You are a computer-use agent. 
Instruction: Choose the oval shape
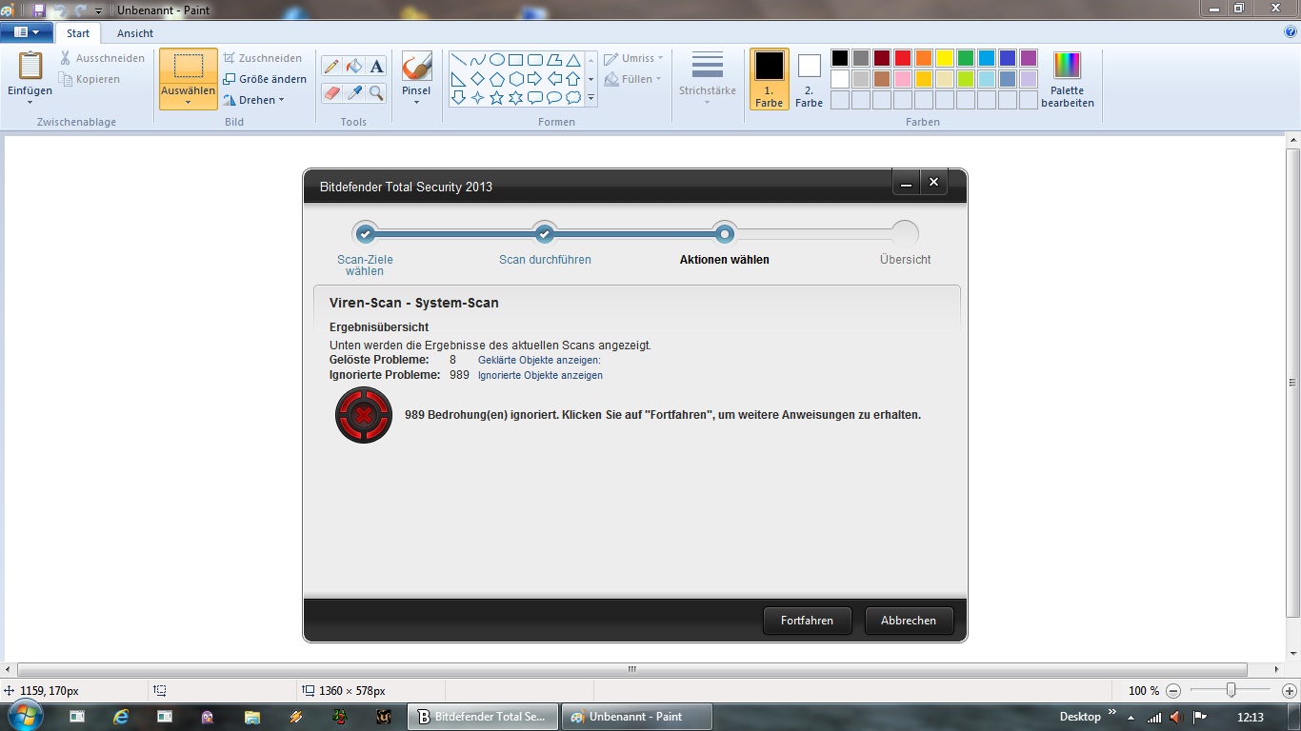pyautogui.click(x=496, y=60)
